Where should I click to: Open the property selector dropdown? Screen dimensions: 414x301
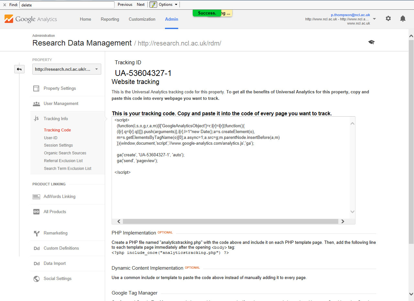pyautogui.click(x=67, y=69)
